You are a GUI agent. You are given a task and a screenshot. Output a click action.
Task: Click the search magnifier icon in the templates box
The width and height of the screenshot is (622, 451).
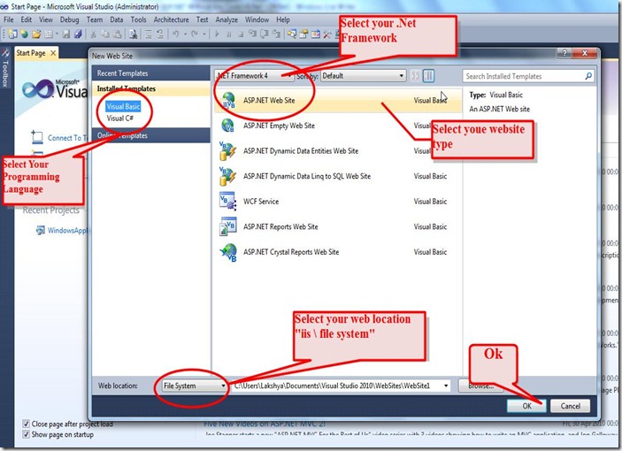point(588,76)
